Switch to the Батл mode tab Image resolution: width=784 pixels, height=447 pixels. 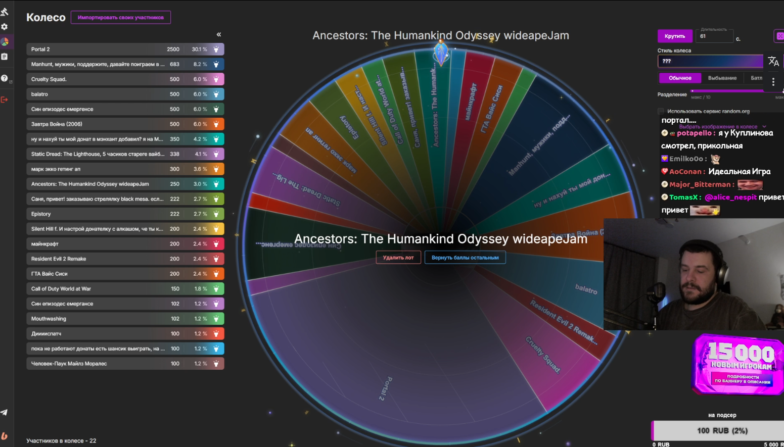[x=756, y=78]
